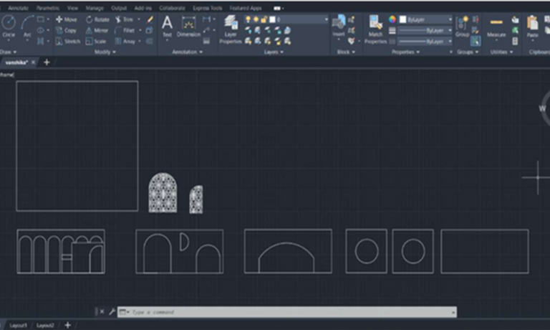The image size is (550, 330).
Task: Select the Circle draw tool
Action: [9, 25]
